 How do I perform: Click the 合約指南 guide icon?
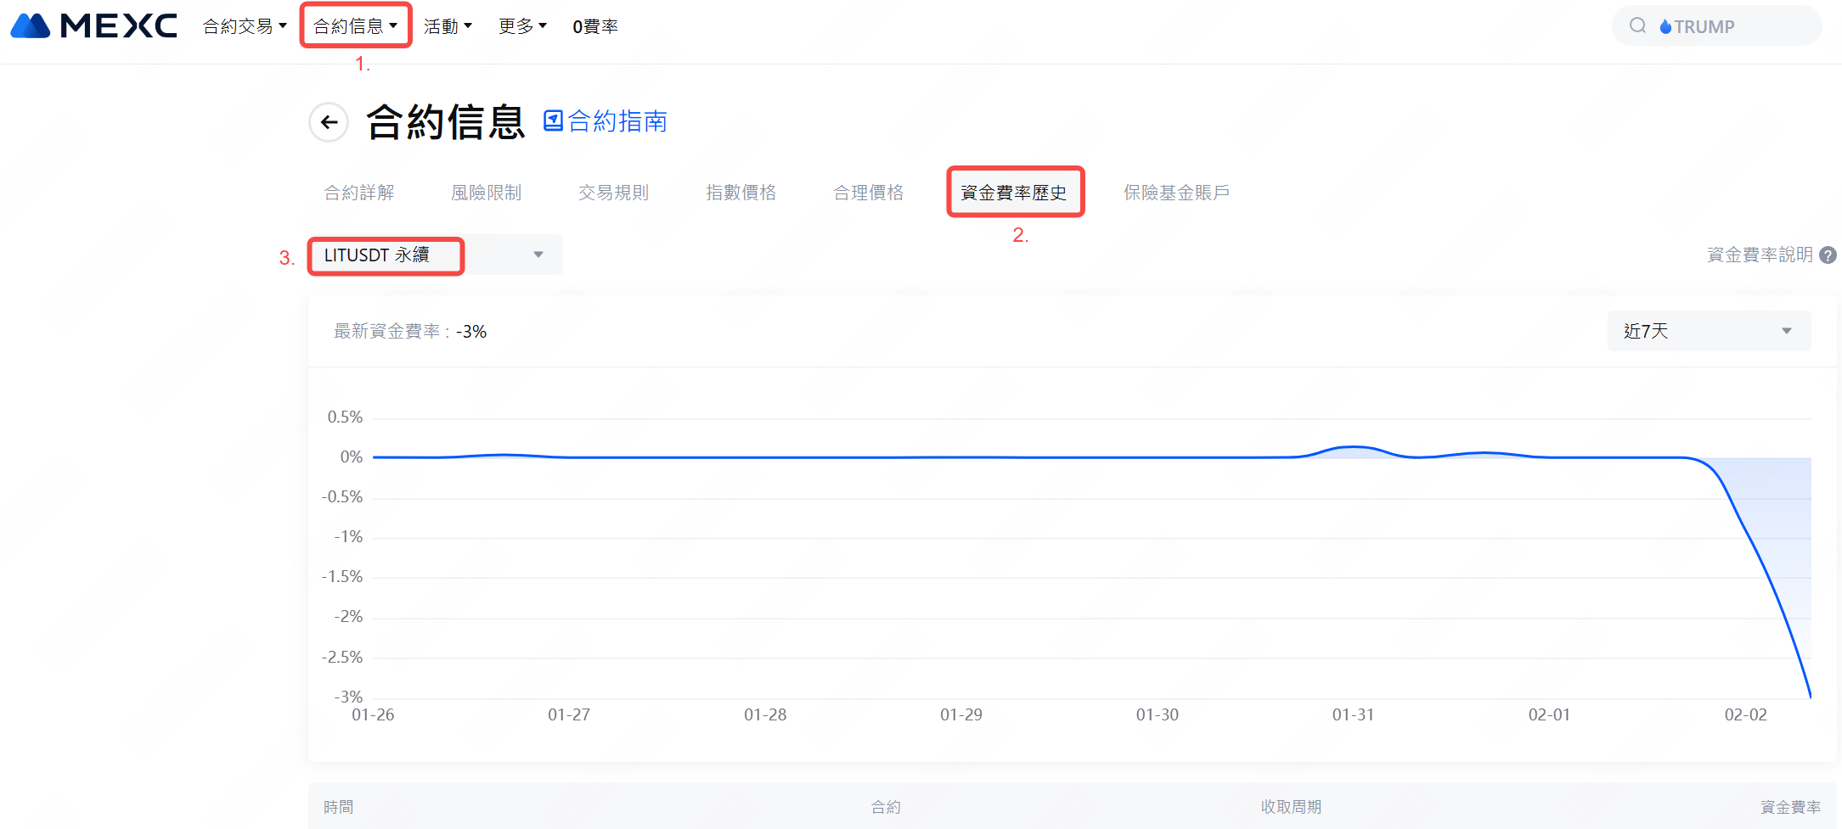pyautogui.click(x=553, y=121)
